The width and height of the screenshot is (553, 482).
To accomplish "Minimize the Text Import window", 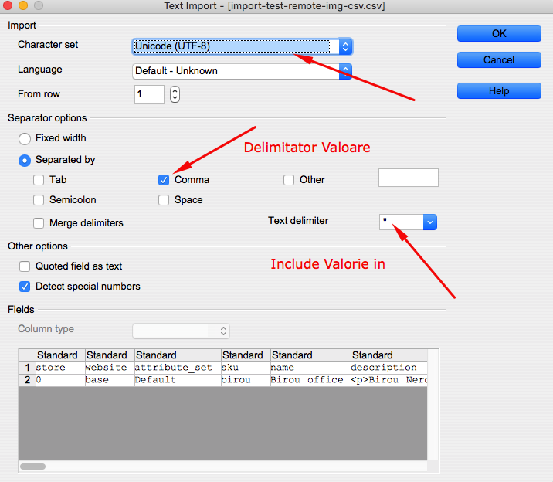I will pyautogui.click(x=23, y=5).
